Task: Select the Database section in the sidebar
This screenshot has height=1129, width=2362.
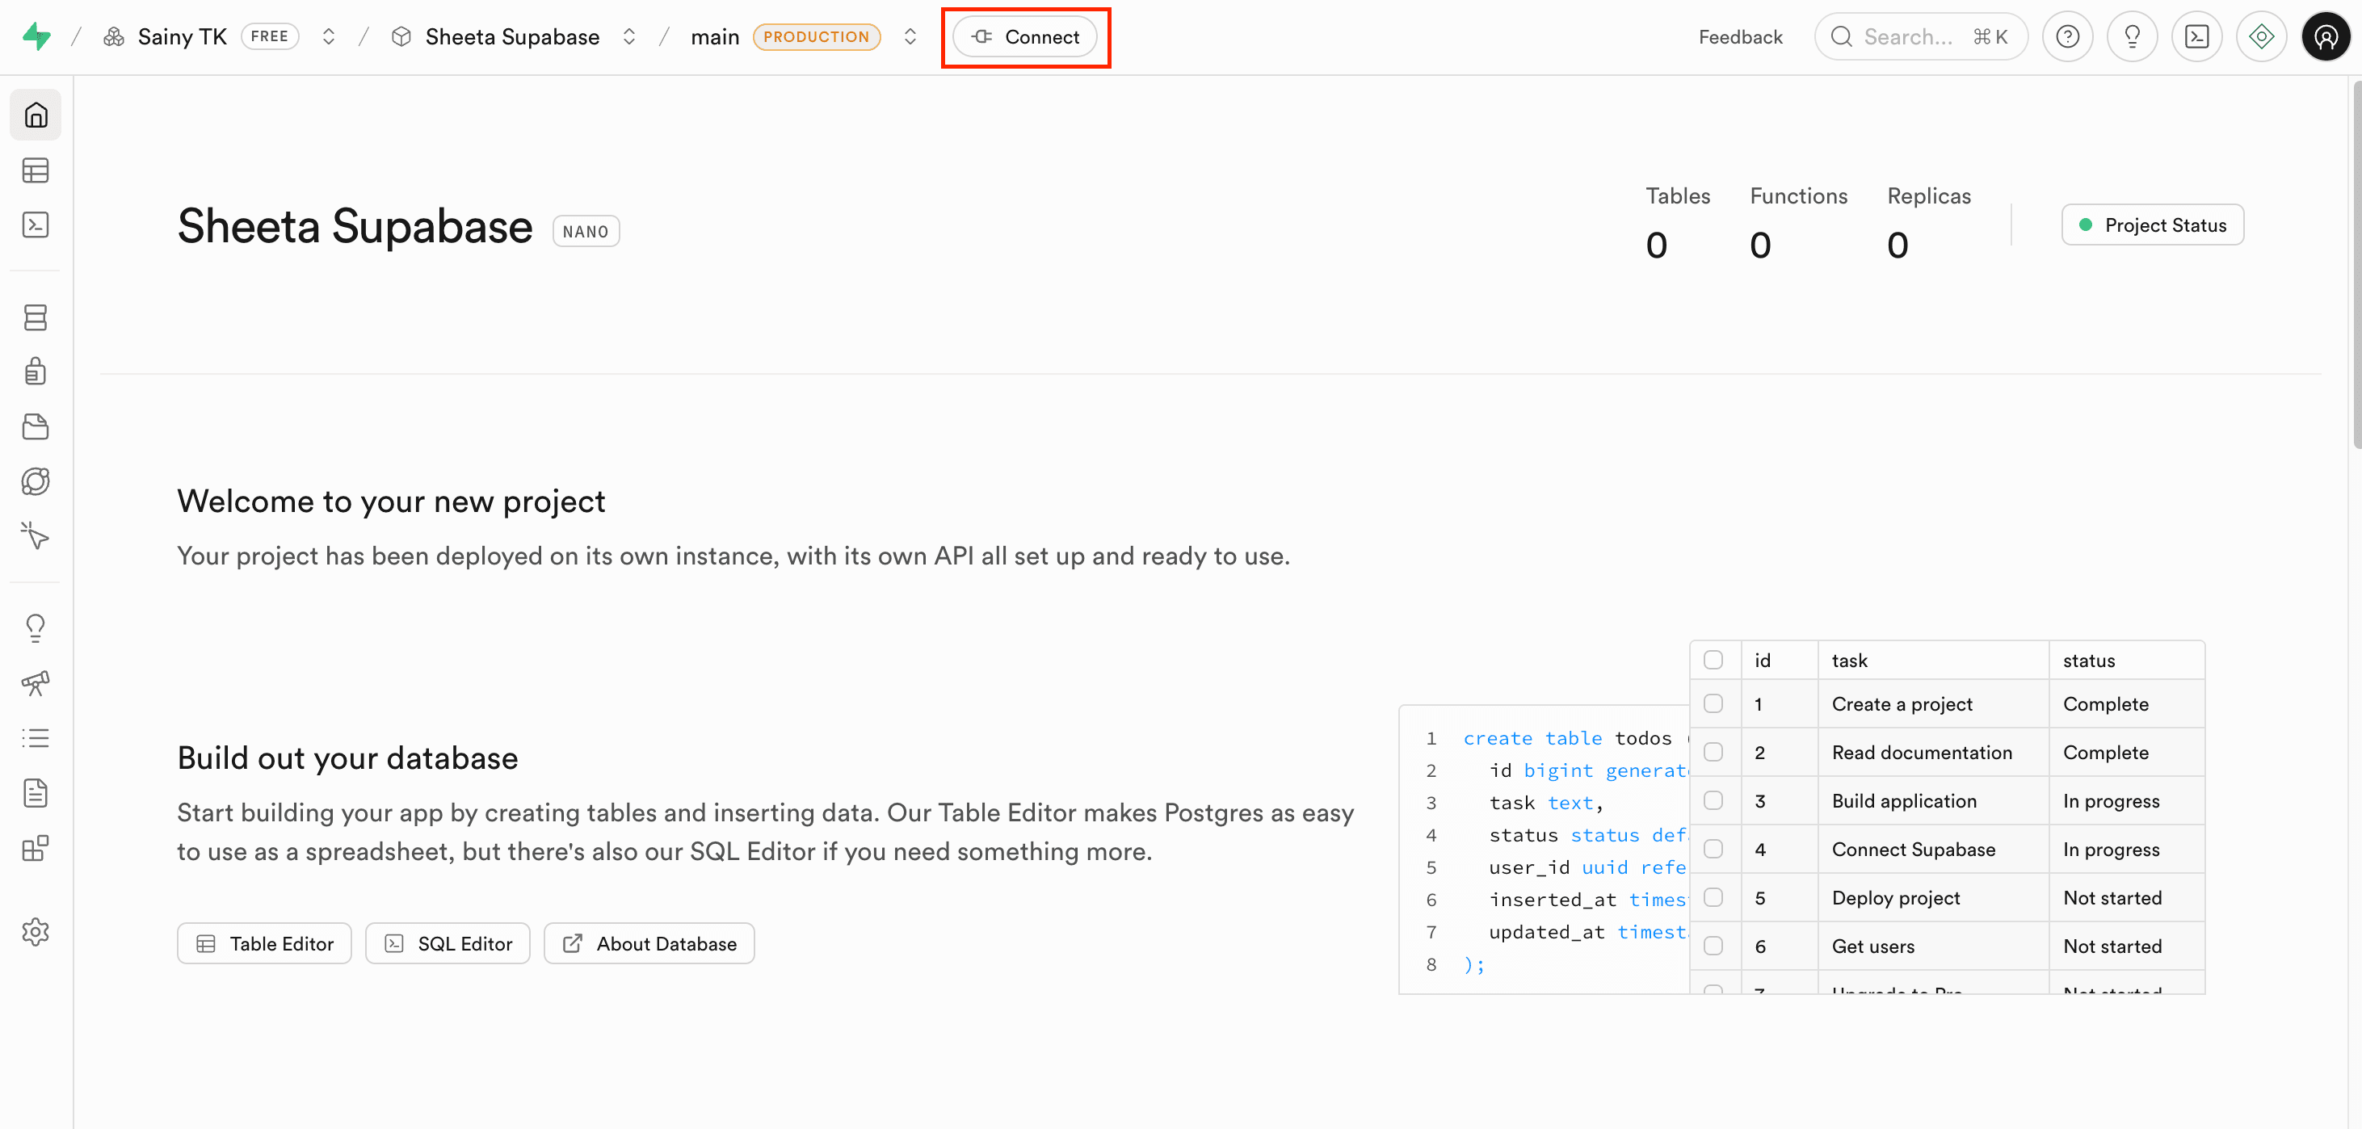Action: (x=35, y=317)
